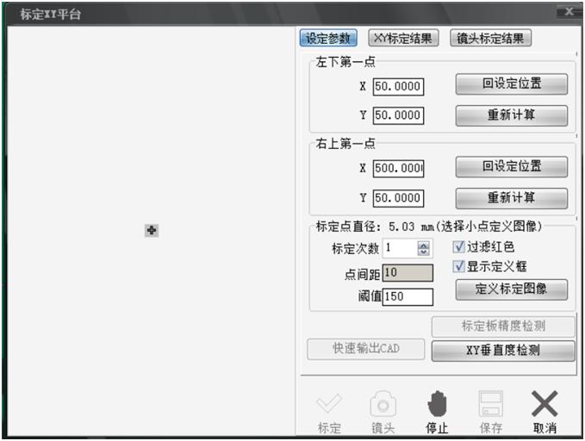Click the 停止 hand icon
Viewport: 585px width, 441px height.
437,403
